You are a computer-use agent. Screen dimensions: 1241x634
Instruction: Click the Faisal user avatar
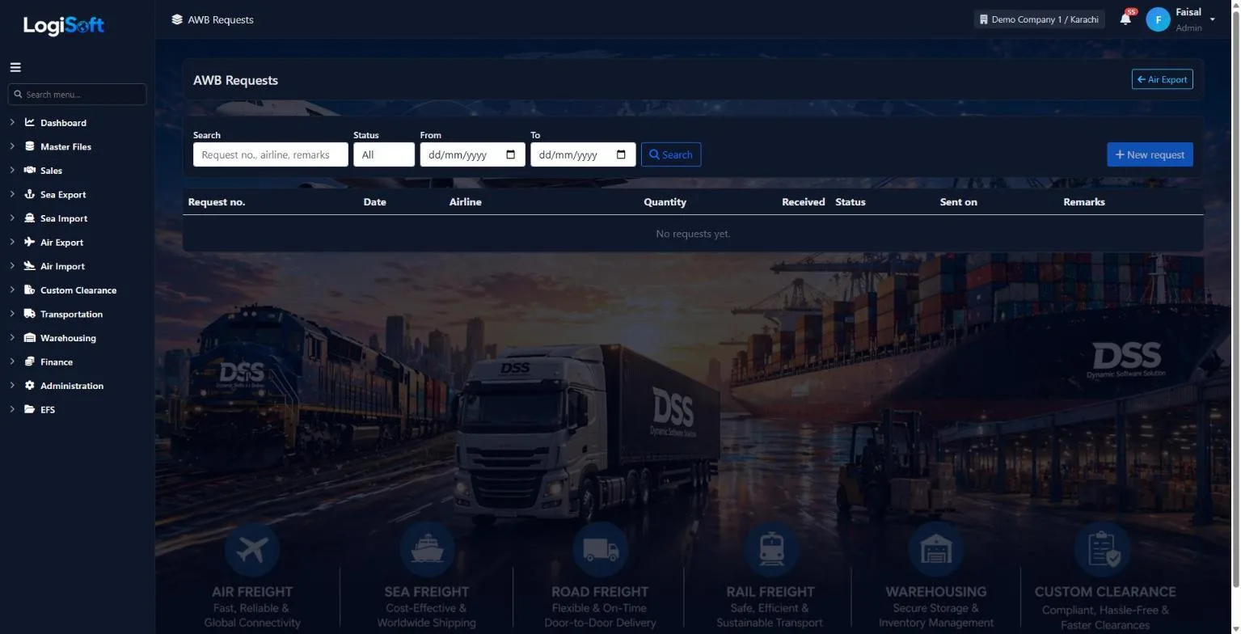click(x=1158, y=19)
